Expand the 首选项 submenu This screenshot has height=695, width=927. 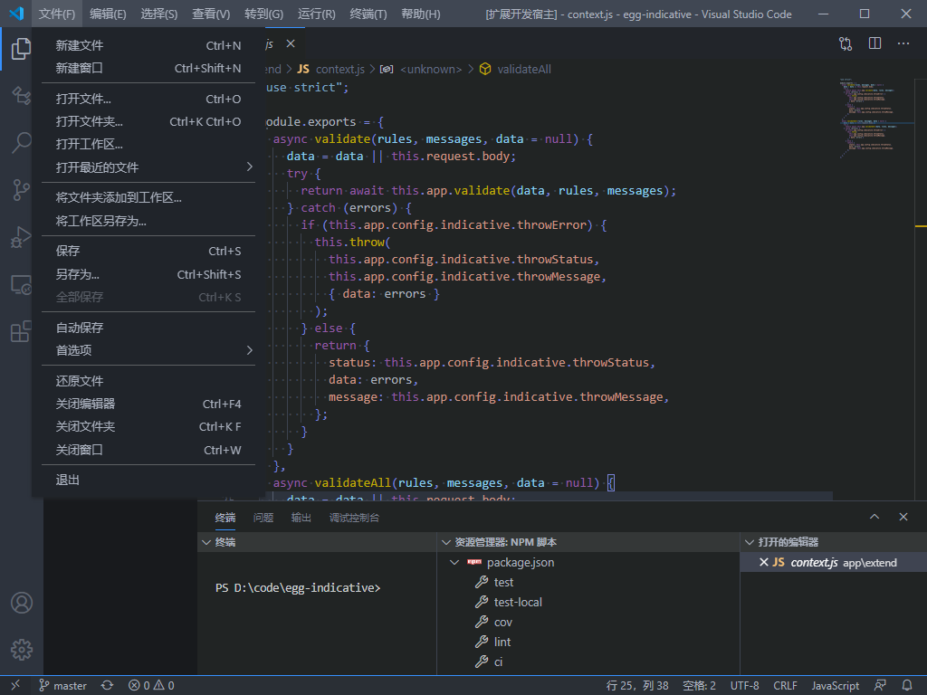(148, 350)
